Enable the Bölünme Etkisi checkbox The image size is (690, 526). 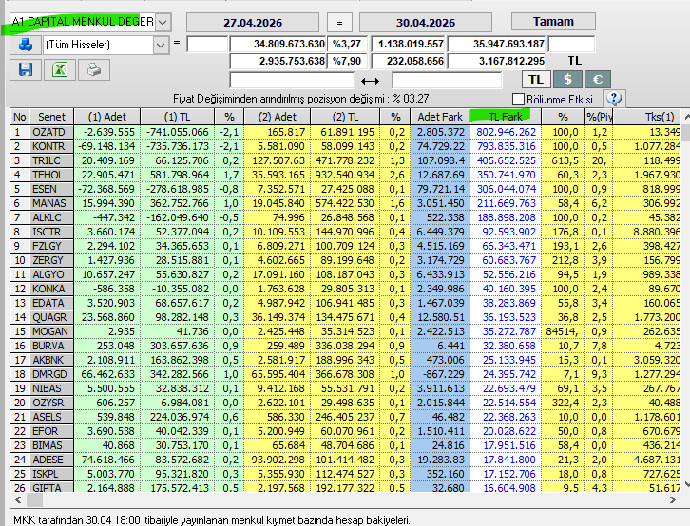[518, 99]
